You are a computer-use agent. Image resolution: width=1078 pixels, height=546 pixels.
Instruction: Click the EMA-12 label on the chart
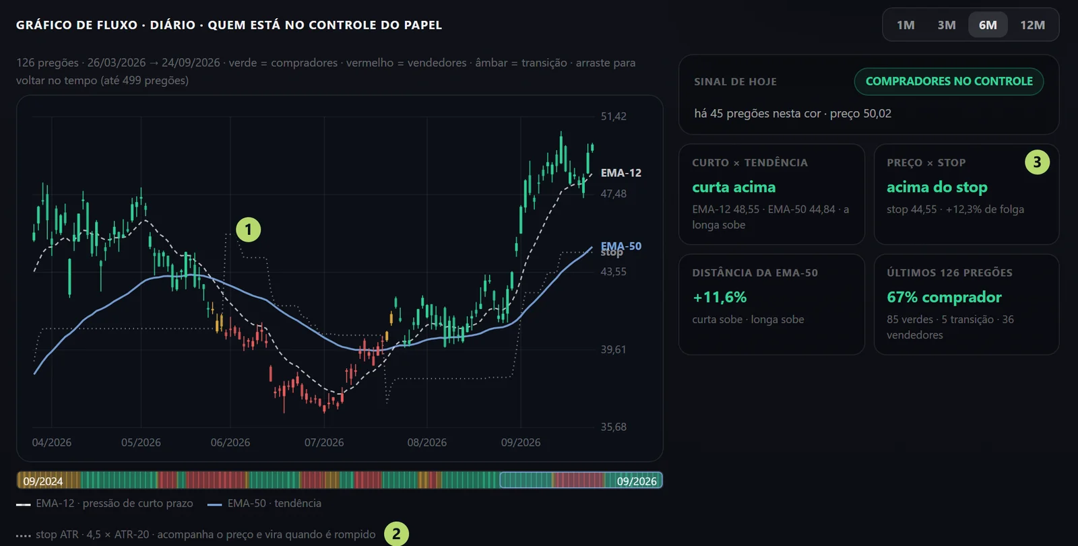click(621, 173)
